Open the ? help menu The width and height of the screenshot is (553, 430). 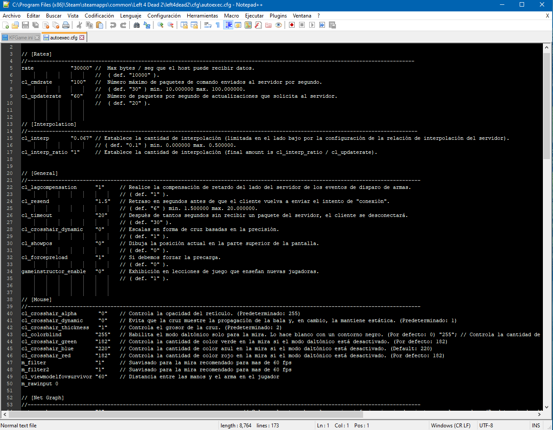click(319, 15)
